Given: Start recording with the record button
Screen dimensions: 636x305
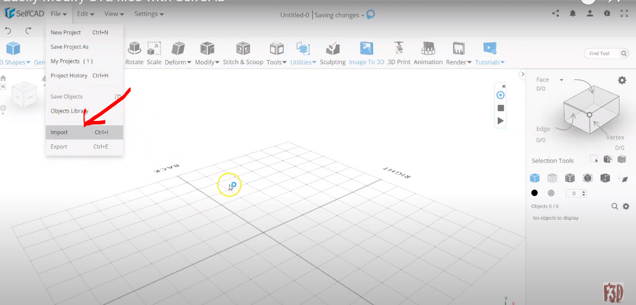Looking at the screenshot, I should pos(501,95).
